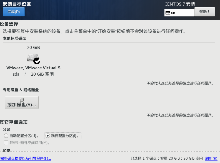The width and height of the screenshot is (220, 163).
Task: Open 完整磁盘摘要以及引导程序(F)... link
Action: 26,158
